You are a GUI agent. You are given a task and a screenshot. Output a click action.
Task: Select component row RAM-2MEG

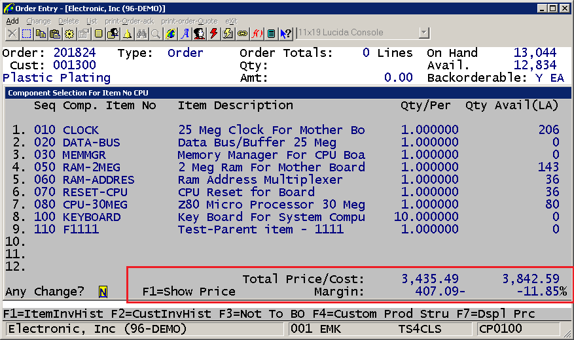285,167
